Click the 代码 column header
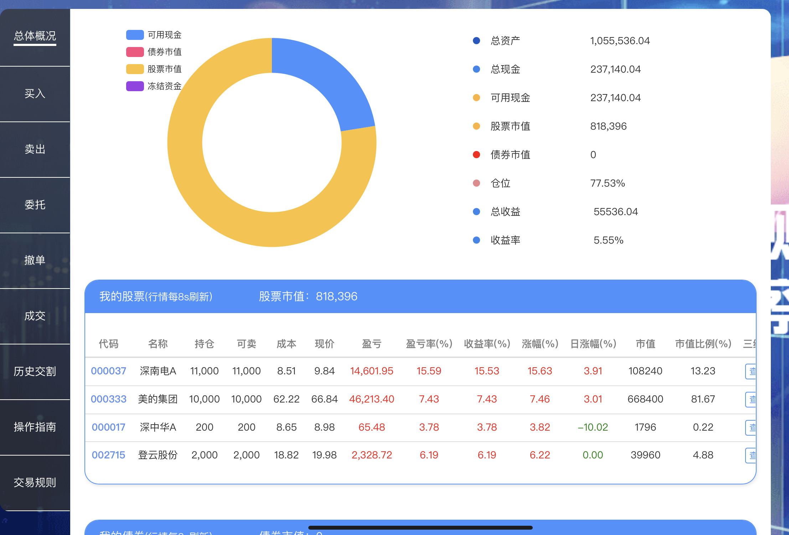The image size is (789, 535). pos(109,344)
